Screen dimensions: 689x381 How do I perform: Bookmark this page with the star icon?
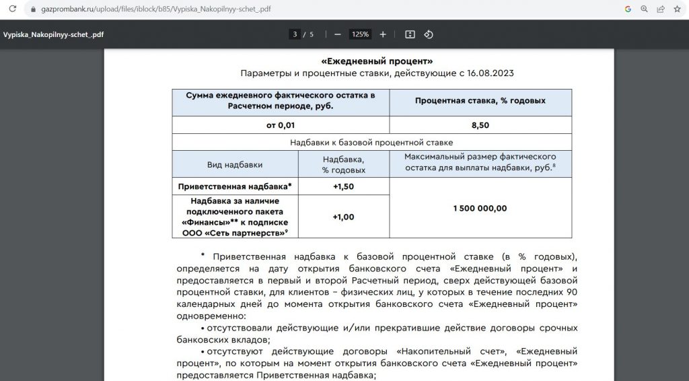click(x=677, y=9)
